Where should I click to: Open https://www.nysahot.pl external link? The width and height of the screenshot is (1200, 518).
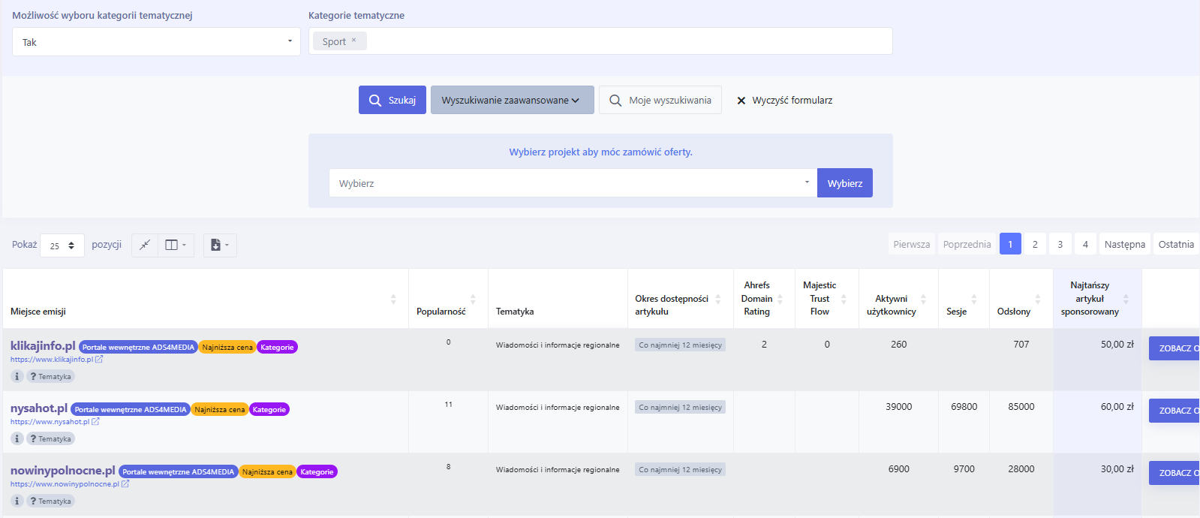[x=55, y=421]
